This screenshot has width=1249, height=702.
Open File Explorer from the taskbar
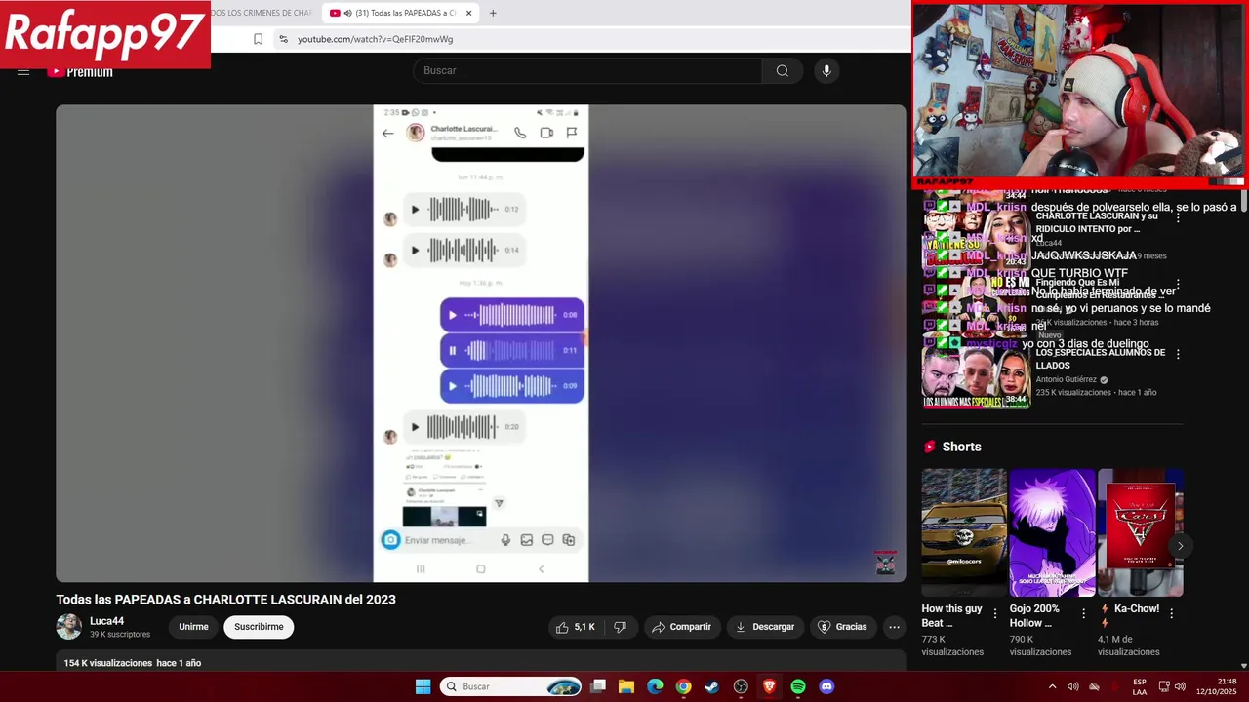[626, 686]
